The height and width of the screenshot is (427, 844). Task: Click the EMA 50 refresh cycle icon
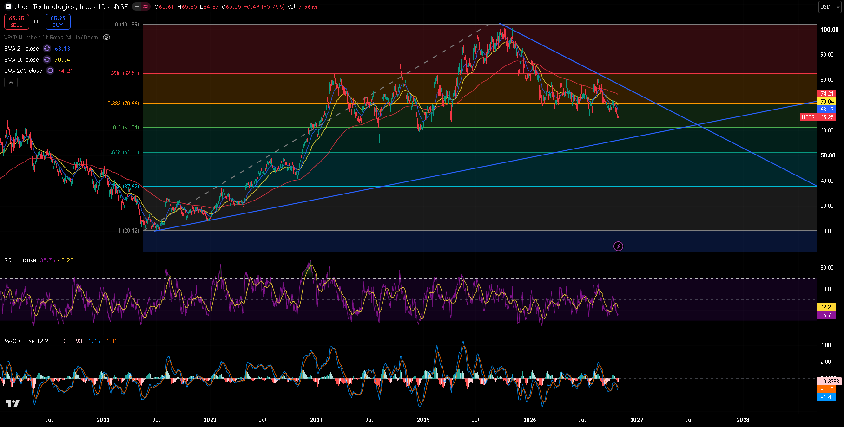click(x=47, y=59)
